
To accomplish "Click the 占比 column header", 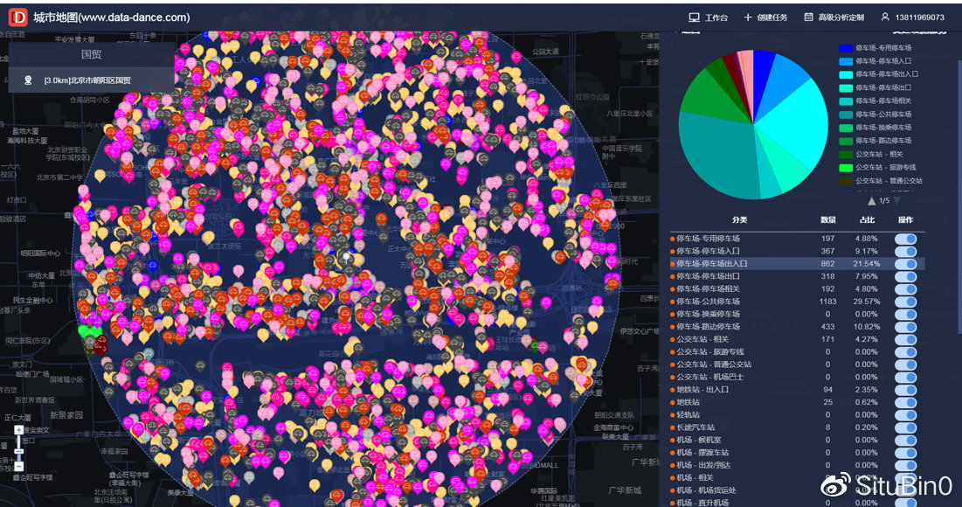I will pos(867,219).
